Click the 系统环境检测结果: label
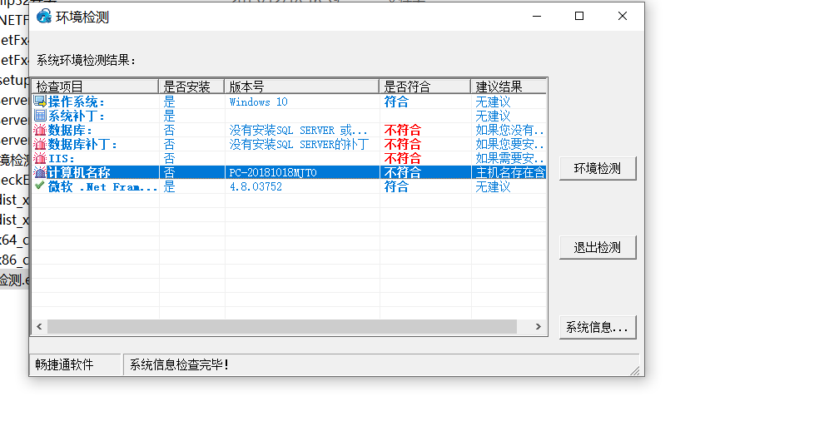Image resolution: width=824 pixels, height=426 pixels. tap(87, 61)
